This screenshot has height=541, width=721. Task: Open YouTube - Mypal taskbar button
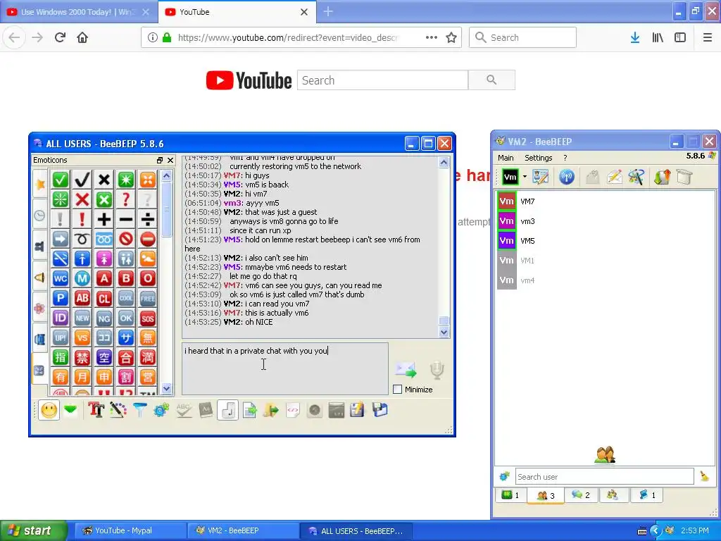(130, 530)
